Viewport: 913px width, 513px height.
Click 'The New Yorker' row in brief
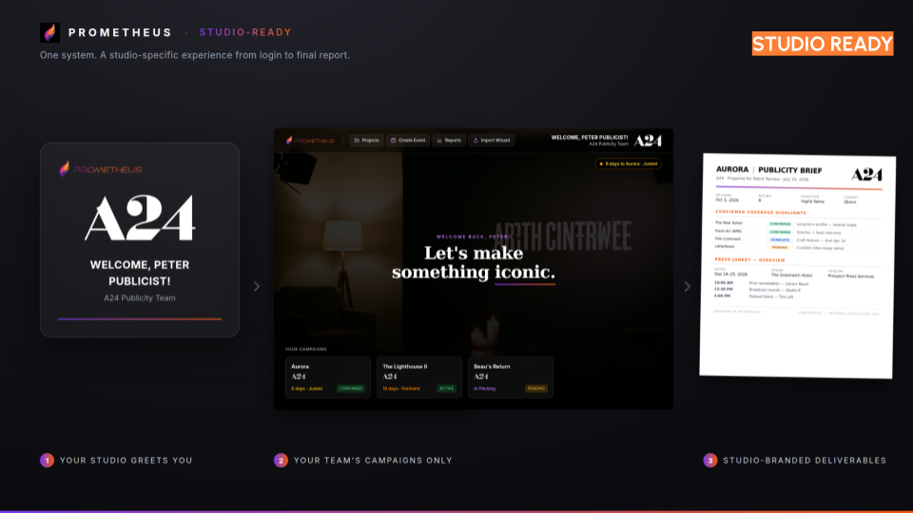pyautogui.click(x=798, y=223)
